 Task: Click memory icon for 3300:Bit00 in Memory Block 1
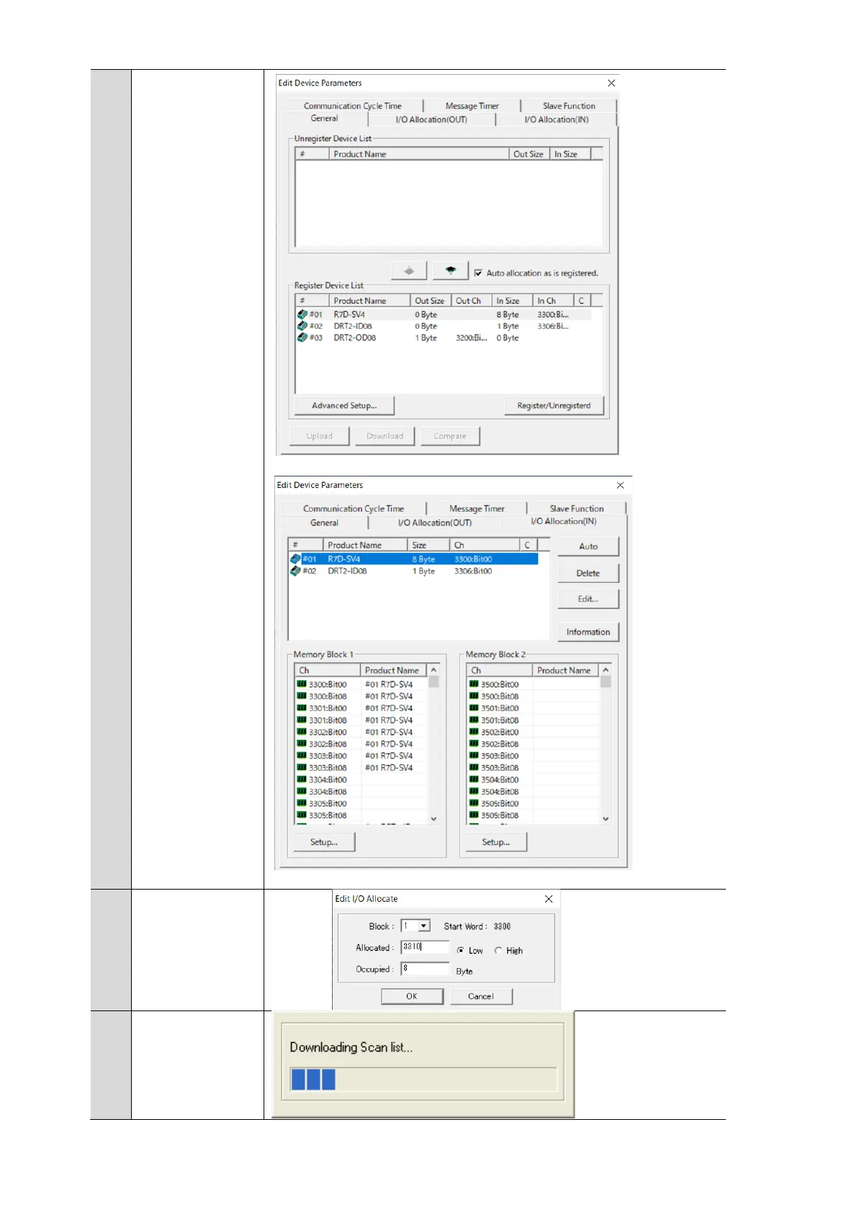pyautogui.click(x=302, y=684)
